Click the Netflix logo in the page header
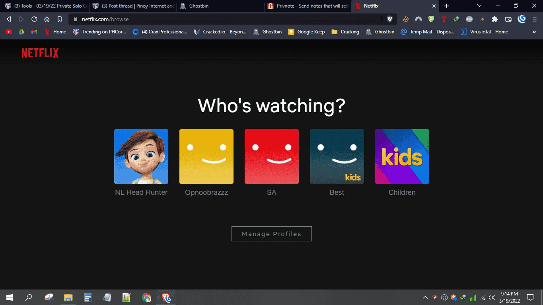 click(x=40, y=53)
